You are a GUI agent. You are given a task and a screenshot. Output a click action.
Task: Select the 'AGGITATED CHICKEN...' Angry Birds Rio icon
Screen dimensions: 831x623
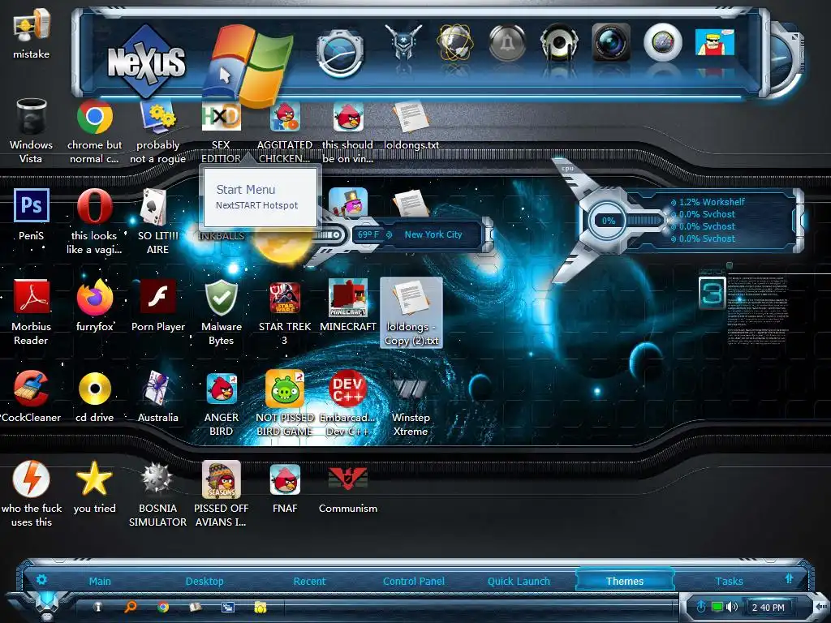point(285,131)
